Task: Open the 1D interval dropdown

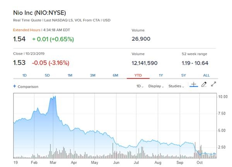Action: click(x=140, y=86)
